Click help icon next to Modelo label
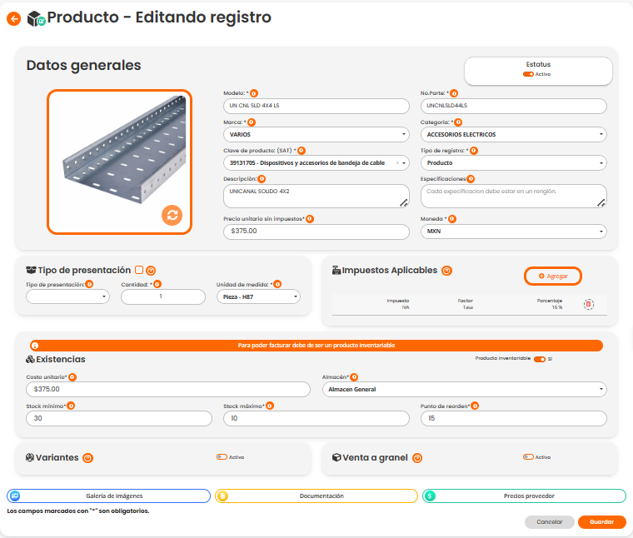 pyautogui.click(x=254, y=93)
